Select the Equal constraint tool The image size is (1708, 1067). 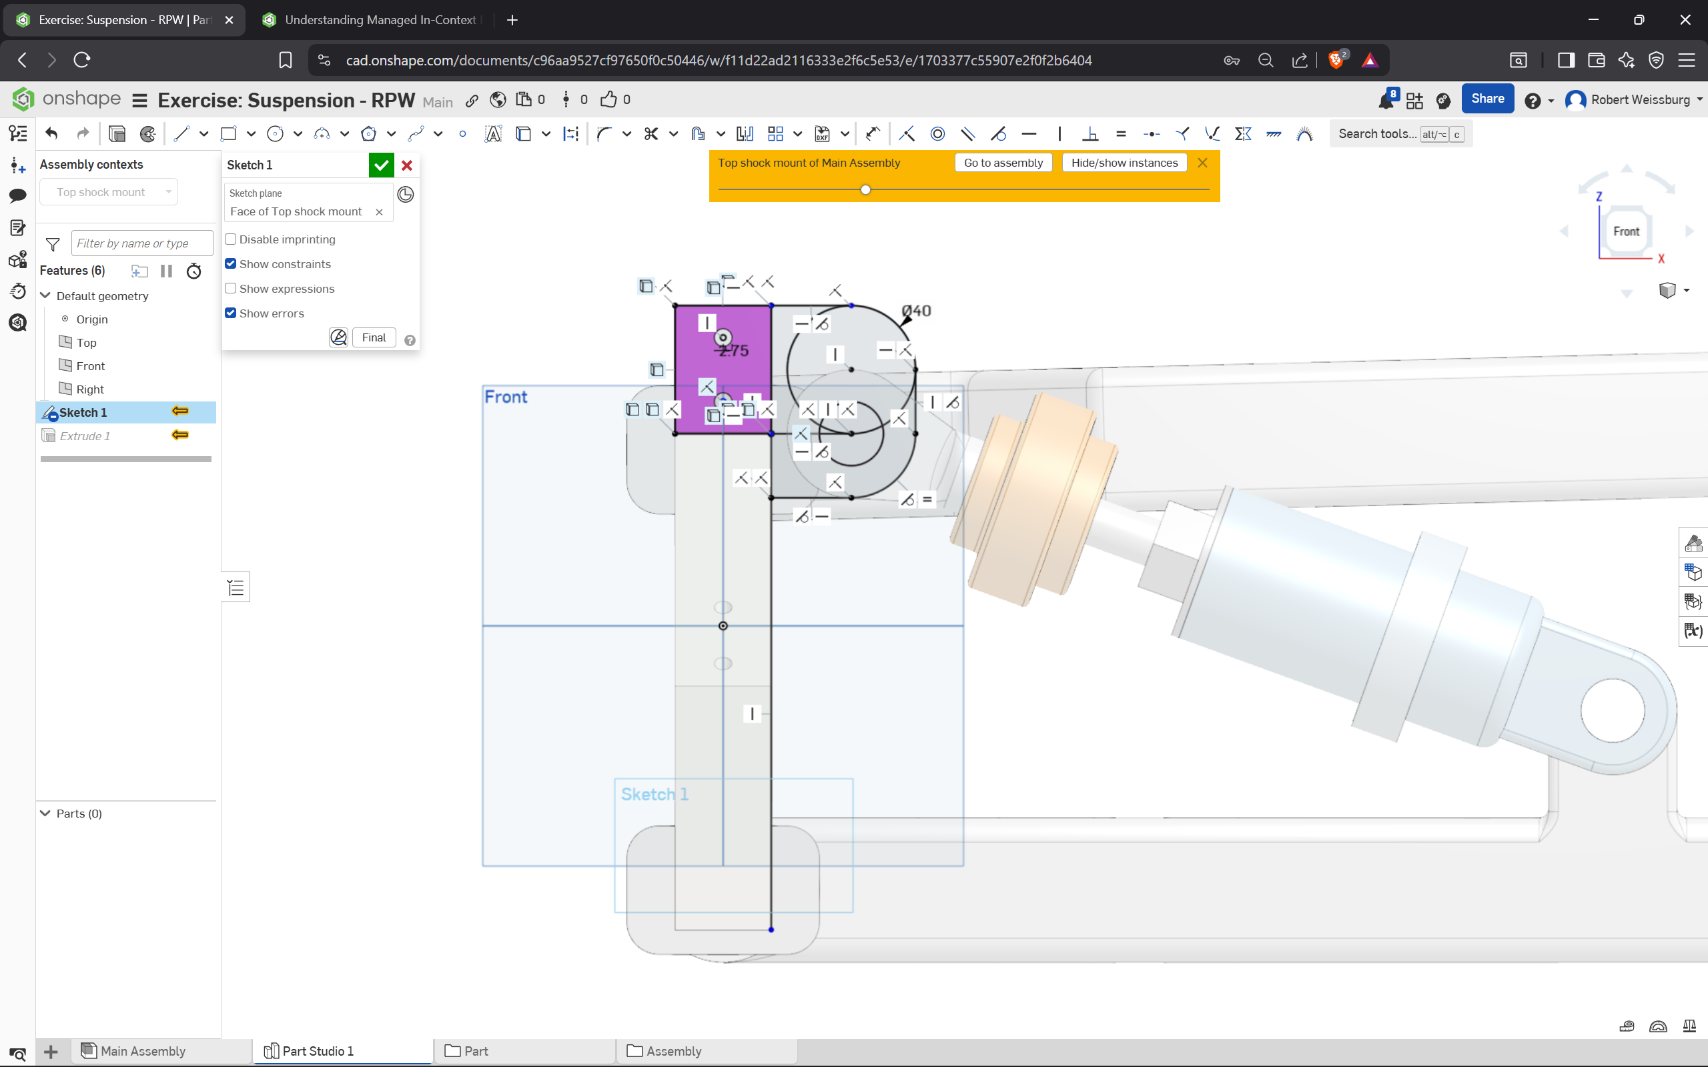(x=1121, y=133)
